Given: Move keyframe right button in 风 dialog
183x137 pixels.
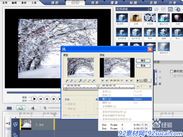Looking at the screenshot, I should point(89,80).
